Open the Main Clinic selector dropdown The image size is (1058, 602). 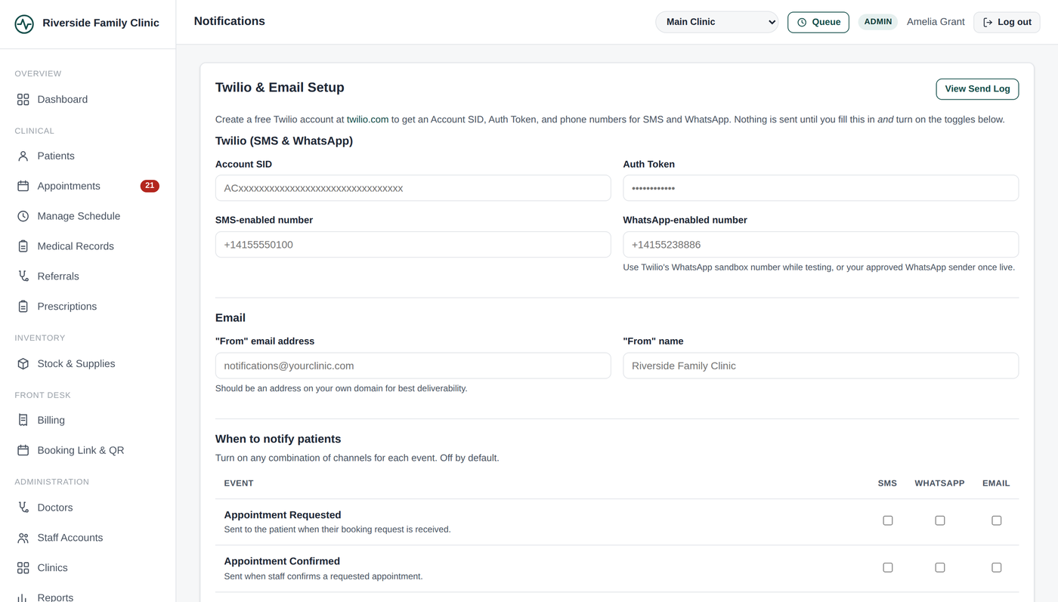pos(717,22)
